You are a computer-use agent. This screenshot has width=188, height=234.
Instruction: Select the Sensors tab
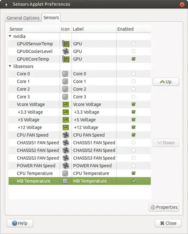pos(51,17)
